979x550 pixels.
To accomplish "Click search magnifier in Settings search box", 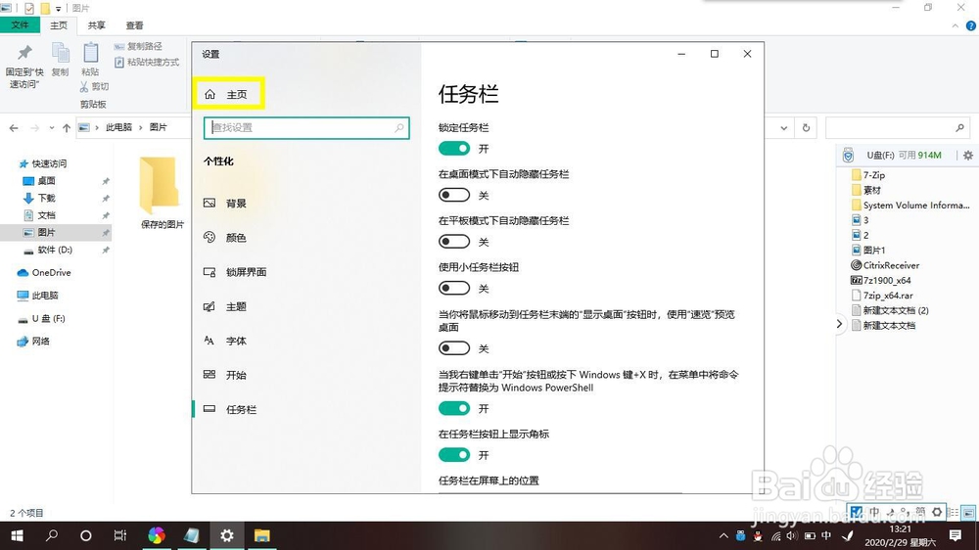I will pos(399,128).
